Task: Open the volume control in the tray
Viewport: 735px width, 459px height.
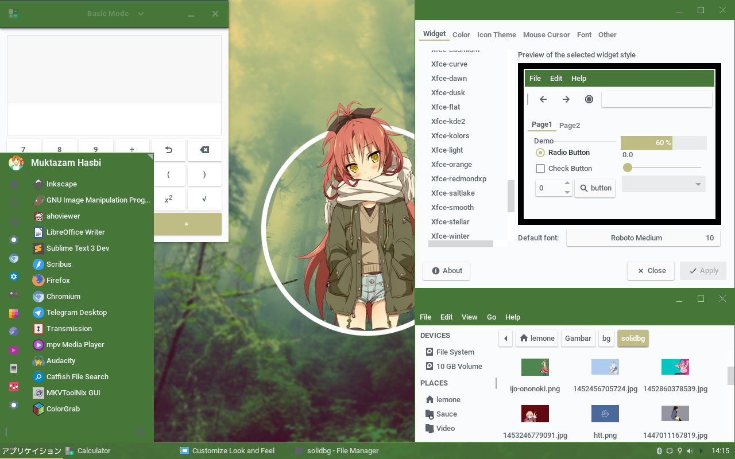Action: (x=690, y=451)
